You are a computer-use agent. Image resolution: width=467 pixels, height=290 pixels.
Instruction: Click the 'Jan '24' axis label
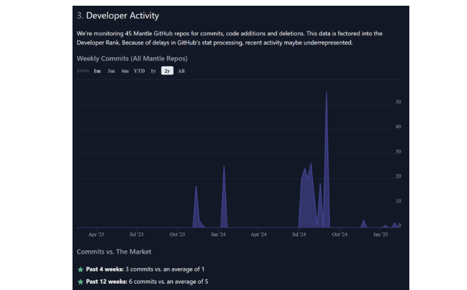click(218, 234)
